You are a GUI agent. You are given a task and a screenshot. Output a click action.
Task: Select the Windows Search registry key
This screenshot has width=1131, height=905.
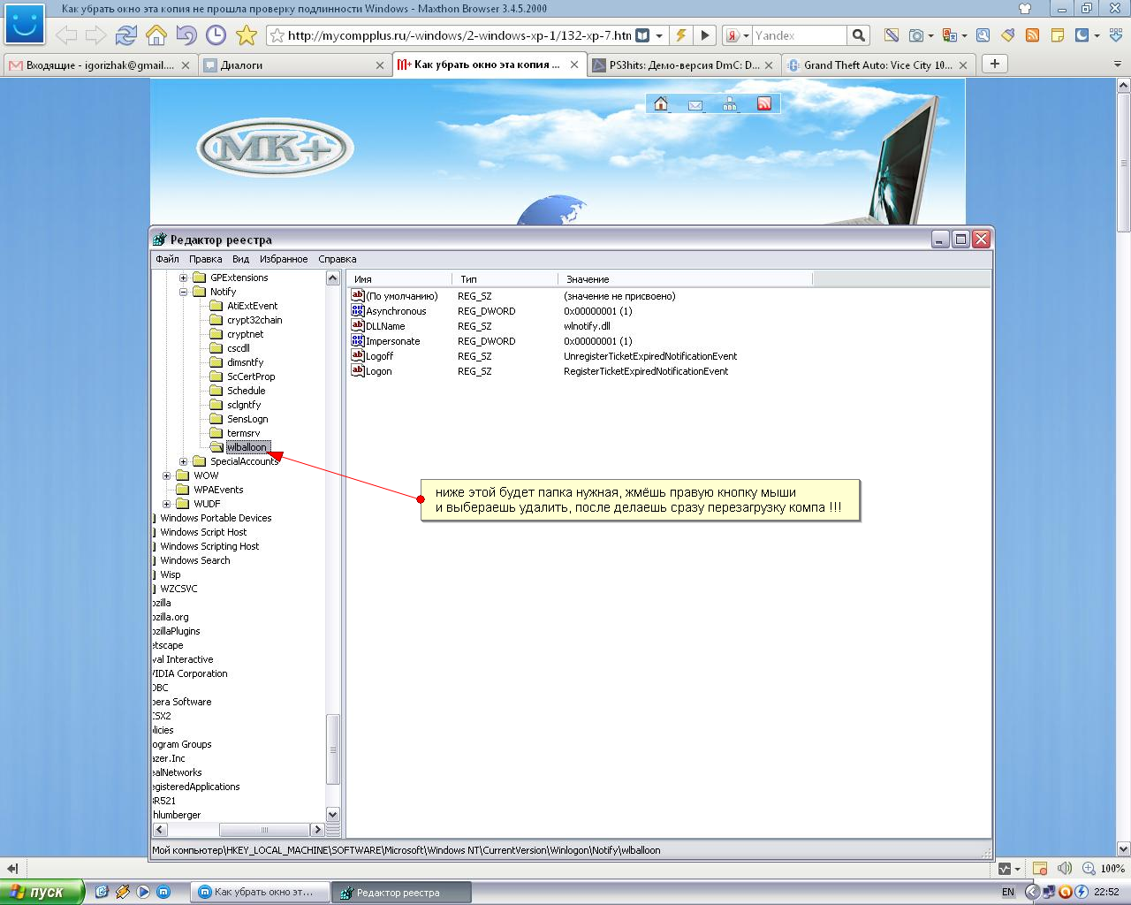194,560
